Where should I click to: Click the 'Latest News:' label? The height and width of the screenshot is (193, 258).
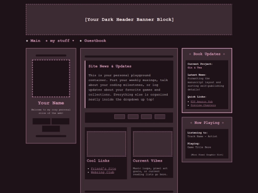coord(197,75)
